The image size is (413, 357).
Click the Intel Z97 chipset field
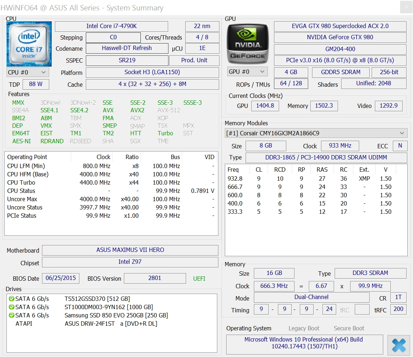pyautogui.click(x=130, y=262)
